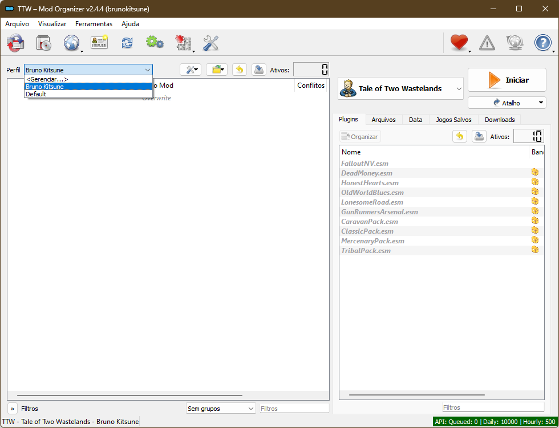Click the API Queued status bar indicator
The width and height of the screenshot is (559, 428).
click(x=495, y=422)
